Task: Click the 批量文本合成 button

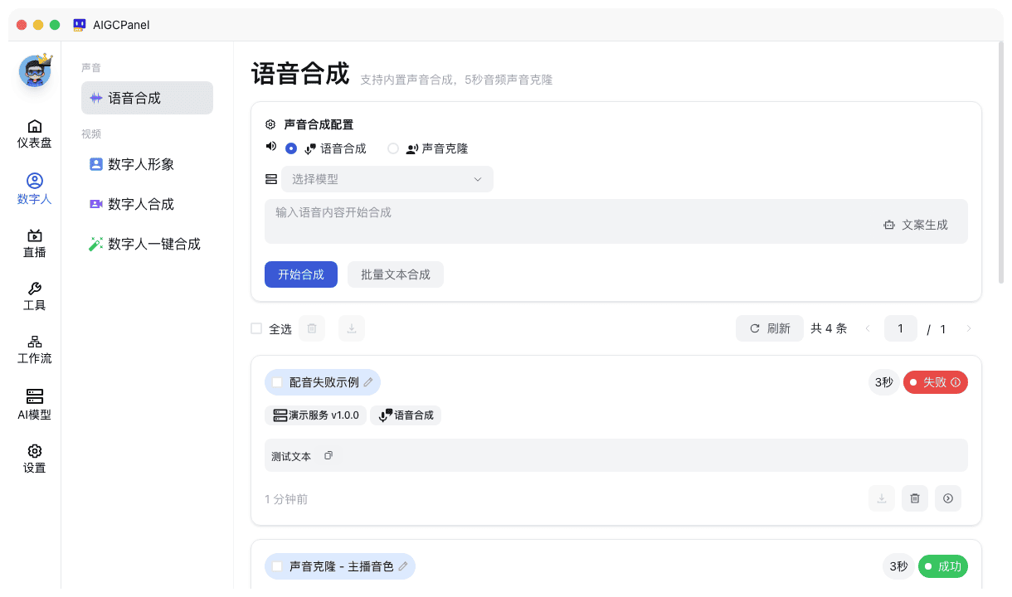Action: [x=396, y=274]
